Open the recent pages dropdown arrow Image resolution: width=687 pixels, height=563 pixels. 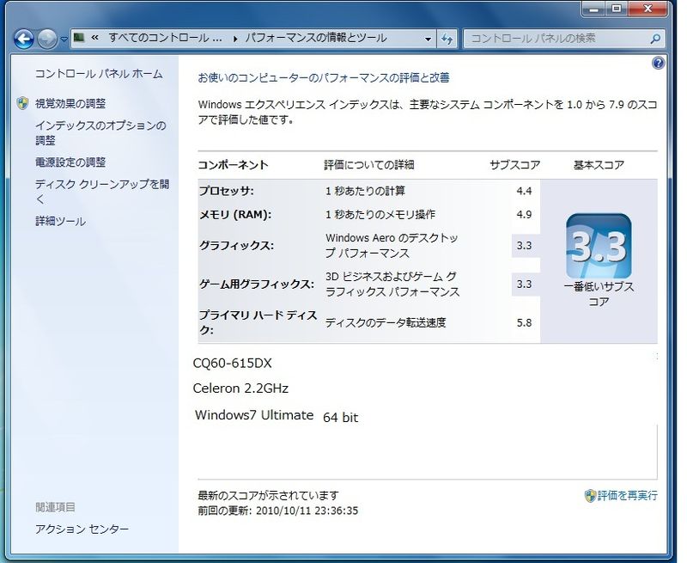point(64,40)
